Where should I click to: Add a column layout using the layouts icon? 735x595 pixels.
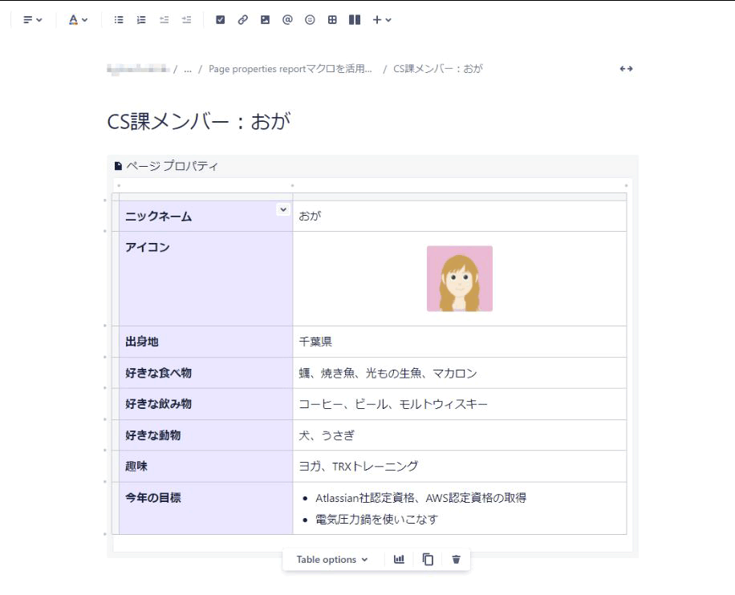tap(354, 19)
